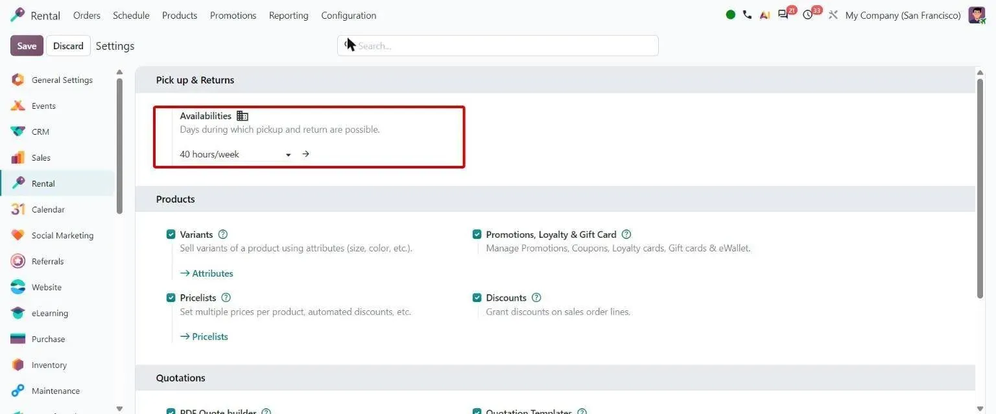Toggle the Discounts checkbox
Viewport: 996px width, 414px height.
[477, 298]
